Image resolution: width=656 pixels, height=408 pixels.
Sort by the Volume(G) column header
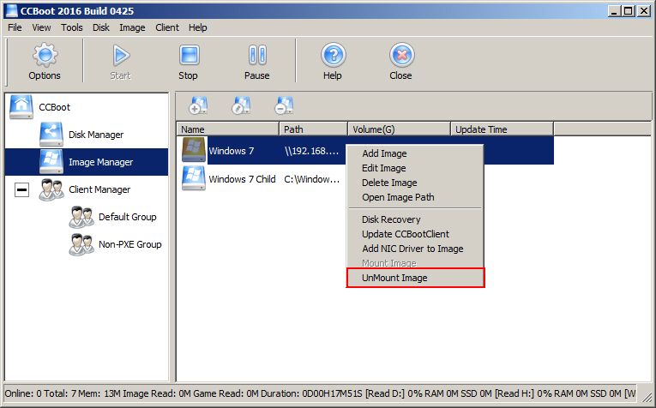click(400, 129)
